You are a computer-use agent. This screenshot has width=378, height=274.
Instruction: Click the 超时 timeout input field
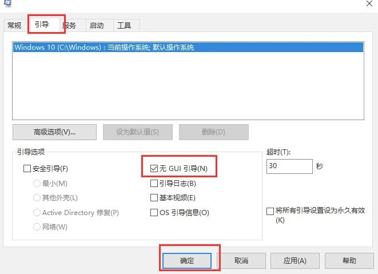tap(289, 166)
